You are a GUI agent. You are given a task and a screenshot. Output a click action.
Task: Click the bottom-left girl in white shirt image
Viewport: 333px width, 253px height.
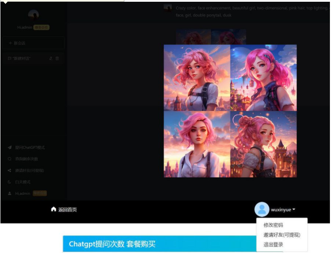point(197,144)
